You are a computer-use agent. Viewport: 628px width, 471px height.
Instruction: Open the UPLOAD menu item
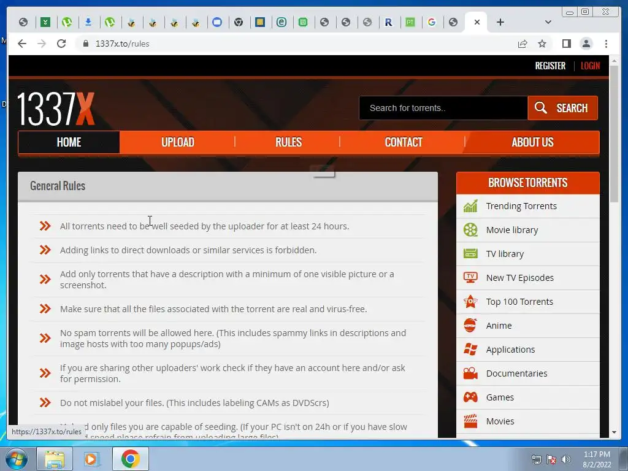point(177,142)
